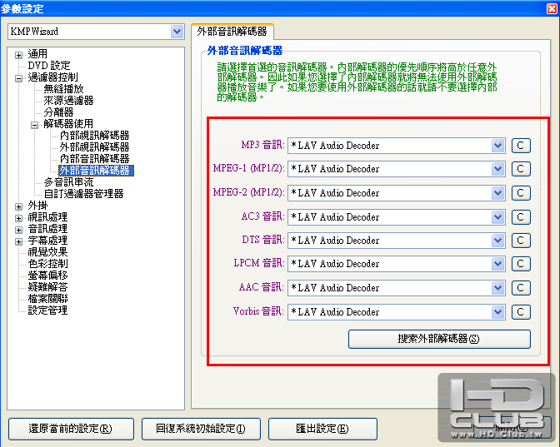Open the MPEG-2 (MP1/2) decoder dropdown
This screenshot has height=447, width=560.
tap(497, 193)
